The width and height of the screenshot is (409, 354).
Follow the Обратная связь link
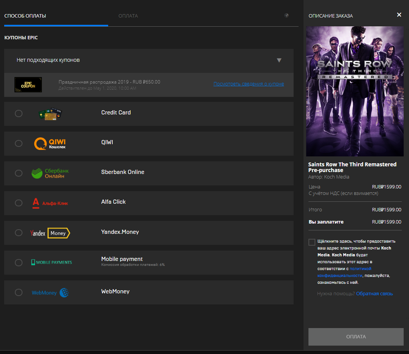pos(374,294)
